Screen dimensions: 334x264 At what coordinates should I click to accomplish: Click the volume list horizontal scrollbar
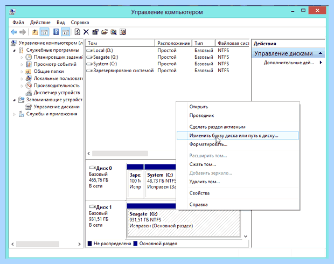coord(120,154)
